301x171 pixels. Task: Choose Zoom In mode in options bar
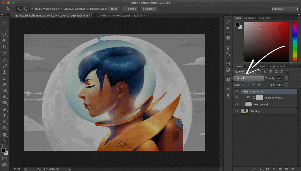(19, 9)
